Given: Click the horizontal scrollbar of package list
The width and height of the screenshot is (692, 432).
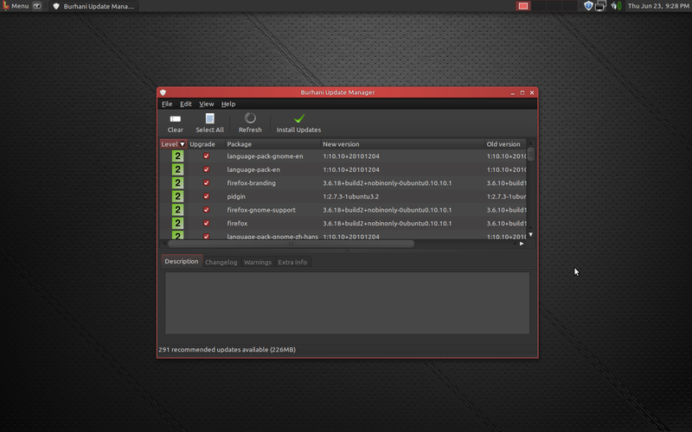Looking at the screenshot, I should (x=291, y=244).
